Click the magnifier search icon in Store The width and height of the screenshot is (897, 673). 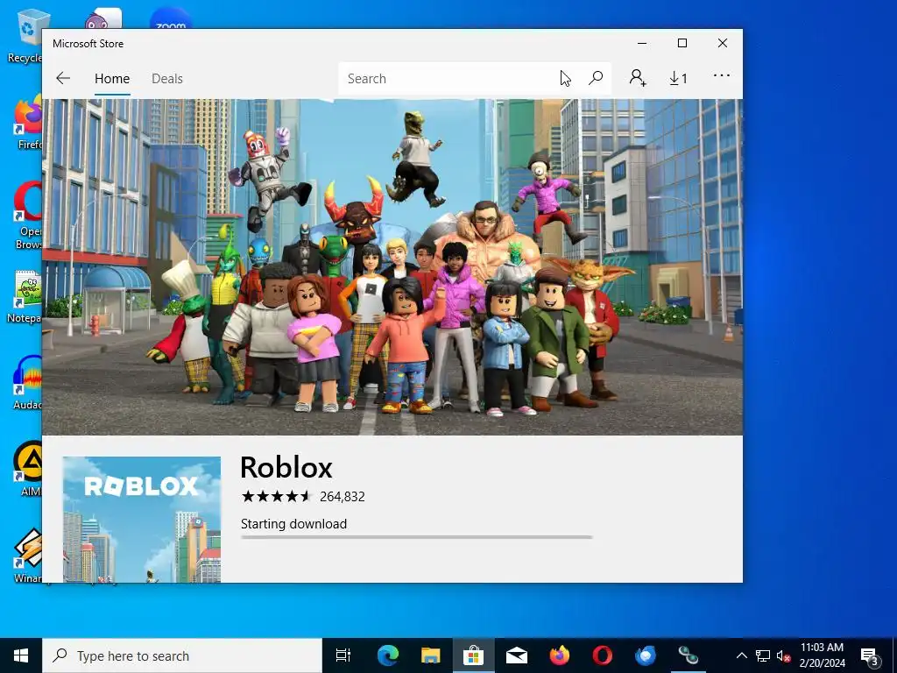596,78
